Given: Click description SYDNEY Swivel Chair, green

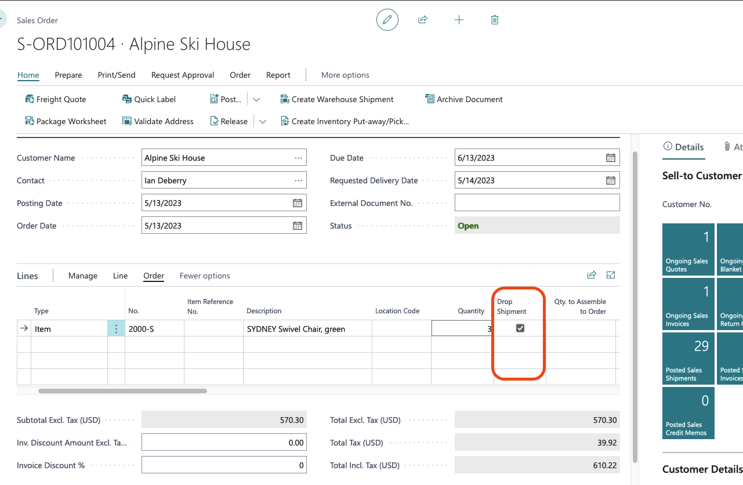Looking at the screenshot, I should [307, 329].
